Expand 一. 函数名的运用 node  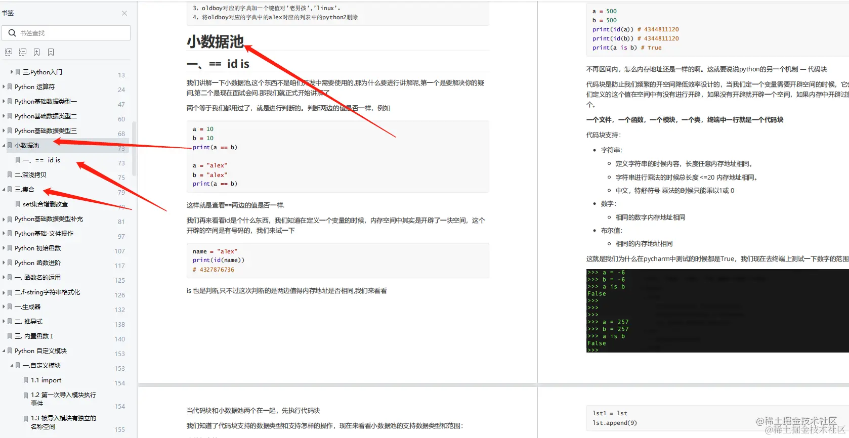pos(4,278)
